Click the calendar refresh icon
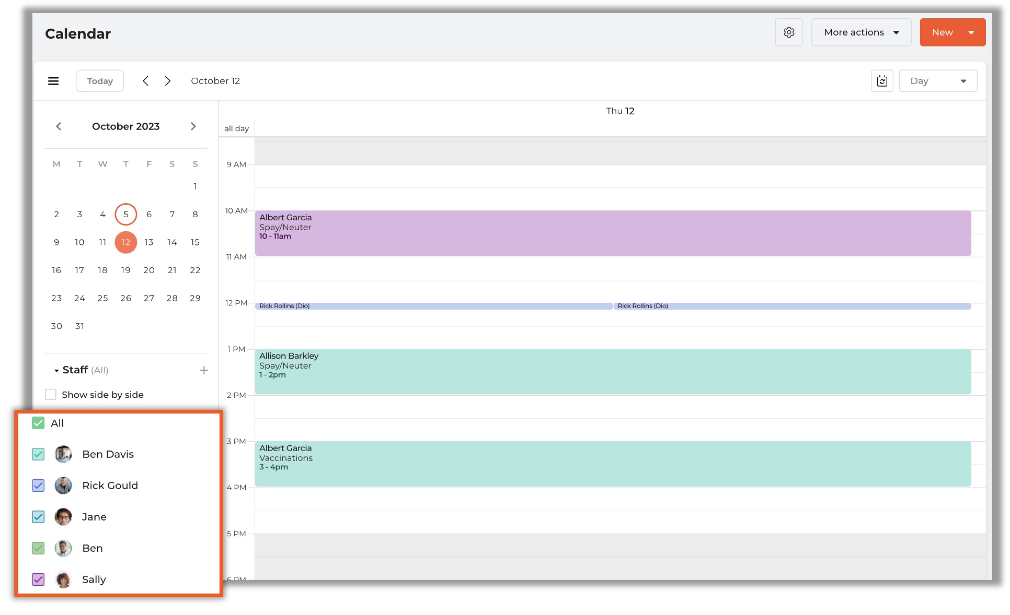The image size is (1010, 615). pyautogui.click(x=881, y=81)
